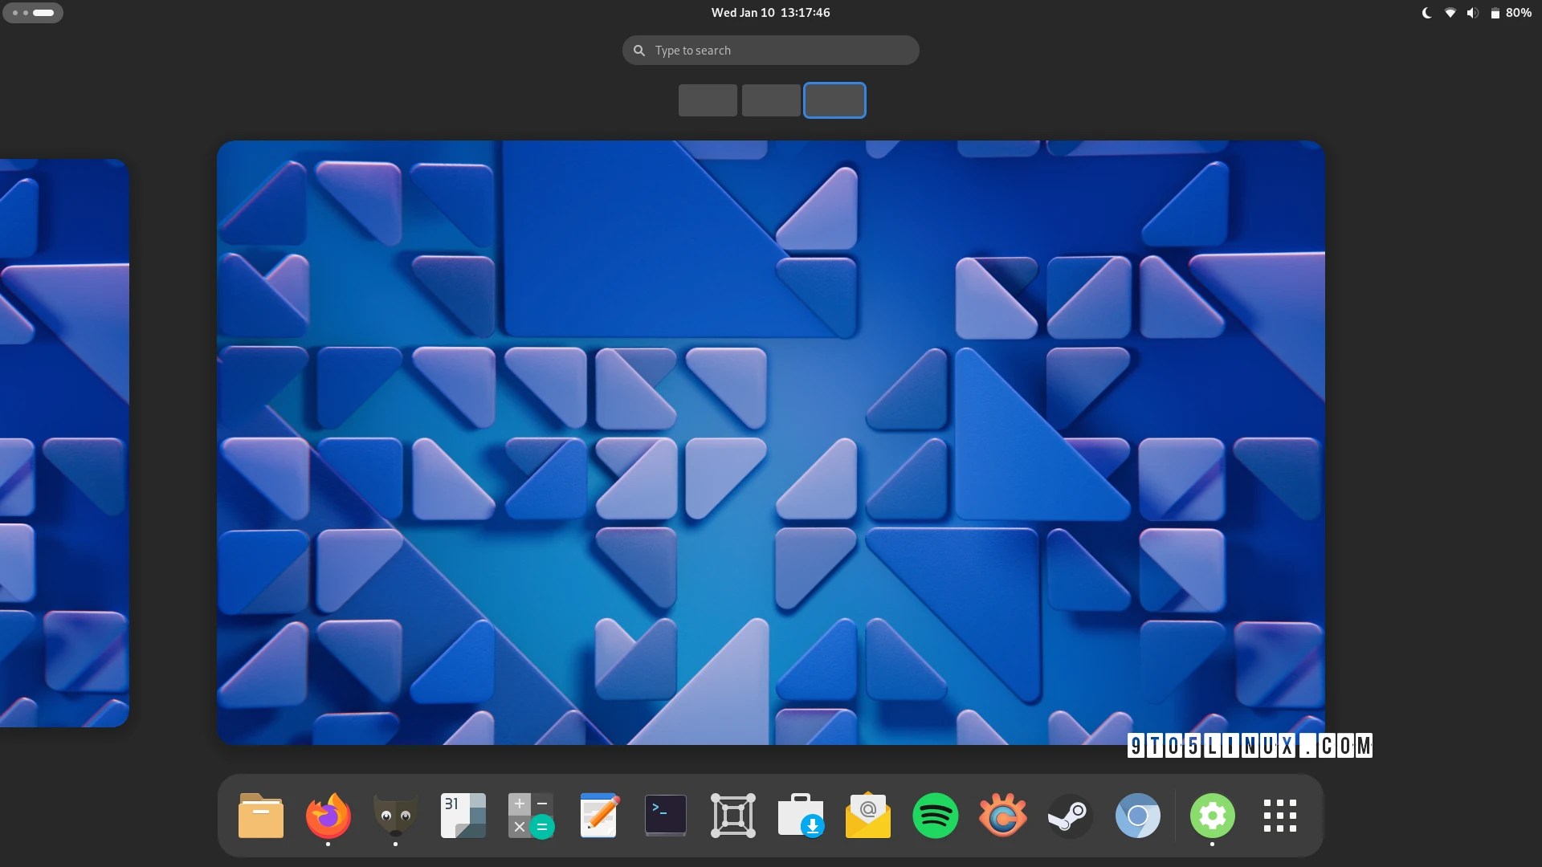Open Firefox from the dock

pos(328,815)
